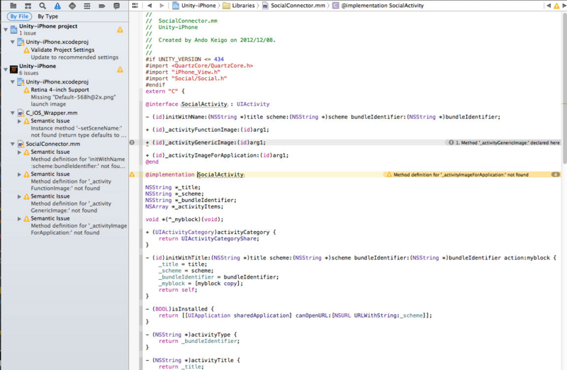Click the 'declared here' inline note
Viewport: 567px width, 370px height.
(504, 143)
